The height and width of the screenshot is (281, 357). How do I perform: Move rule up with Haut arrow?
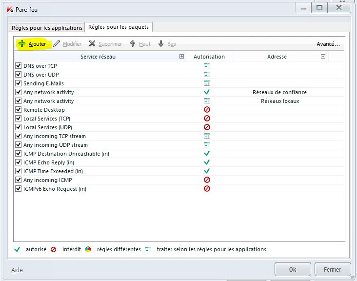tap(133, 44)
